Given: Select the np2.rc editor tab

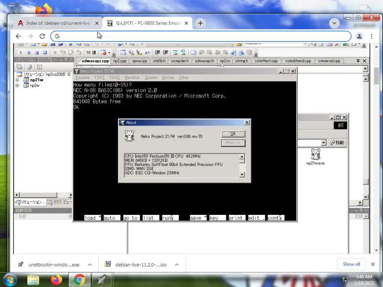Looking at the screenshot, I should tap(225, 61).
